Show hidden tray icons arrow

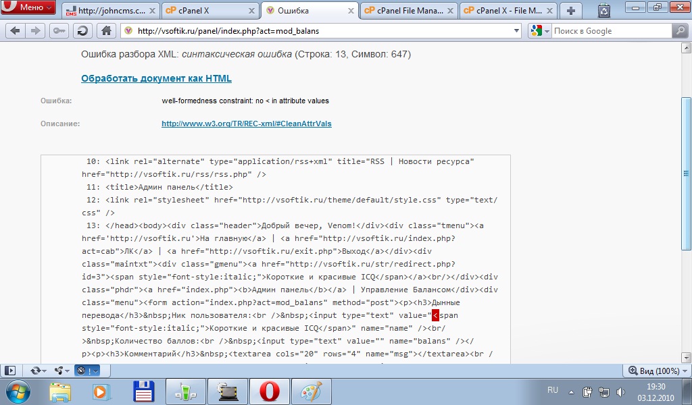pos(571,391)
